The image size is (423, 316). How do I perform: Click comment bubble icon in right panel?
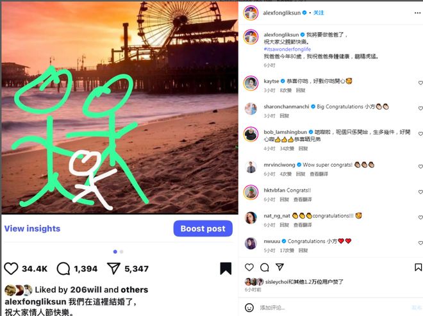(264, 267)
